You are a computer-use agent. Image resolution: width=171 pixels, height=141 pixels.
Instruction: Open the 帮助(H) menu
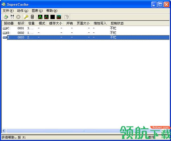click(52, 11)
